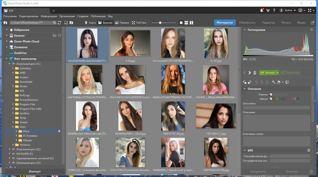The width and height of the screenshot is (318, 177).
Task: Click the Заголовок input field
Action: click(276, 108)
